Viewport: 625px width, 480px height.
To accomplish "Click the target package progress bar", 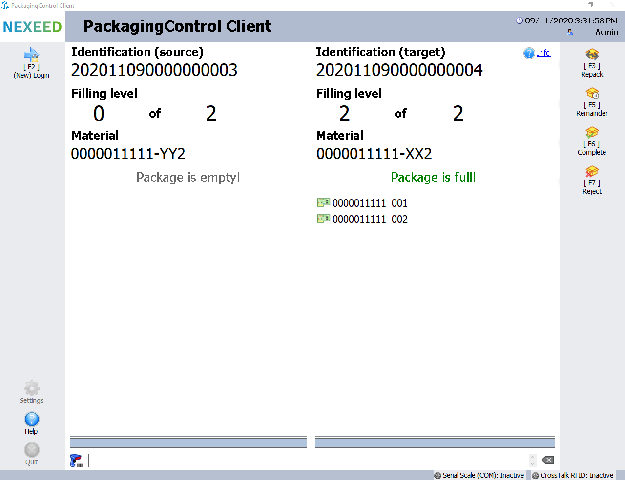I will click(x=435, y=443).
